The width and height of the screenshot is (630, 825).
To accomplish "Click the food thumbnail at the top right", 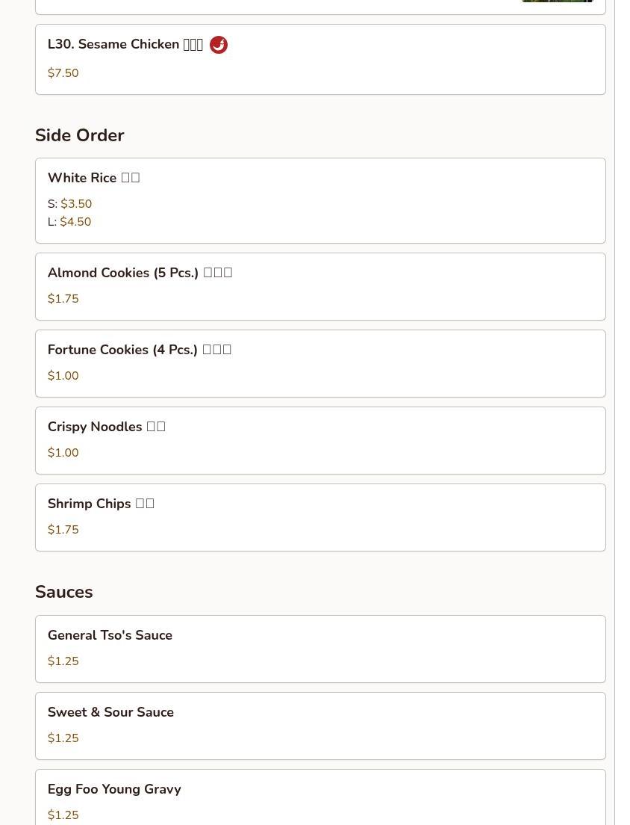I will [x=557, y=1].
